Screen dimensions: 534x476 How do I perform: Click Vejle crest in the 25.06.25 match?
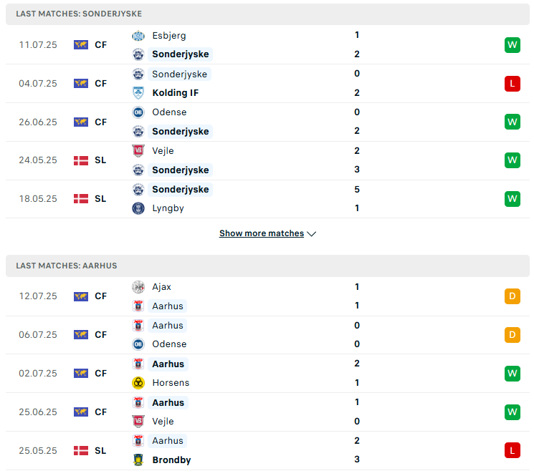[x=138, y=422]
